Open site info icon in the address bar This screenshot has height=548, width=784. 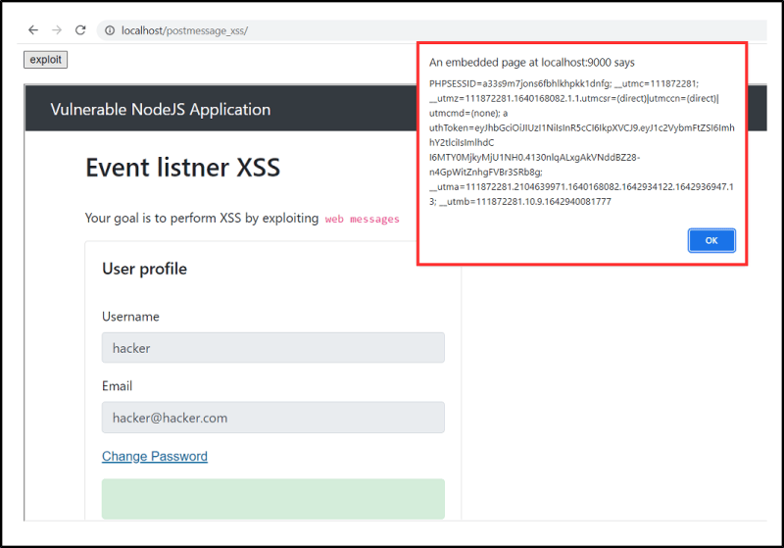click(x=110, y=30)
